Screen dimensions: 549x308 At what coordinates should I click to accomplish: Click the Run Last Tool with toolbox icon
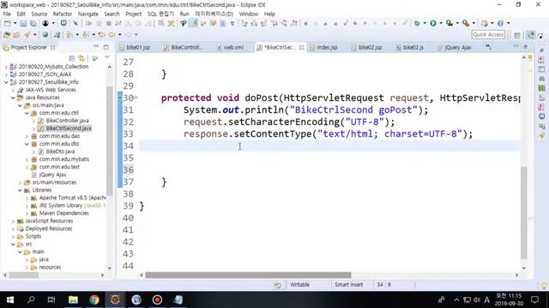coord(465,23)
